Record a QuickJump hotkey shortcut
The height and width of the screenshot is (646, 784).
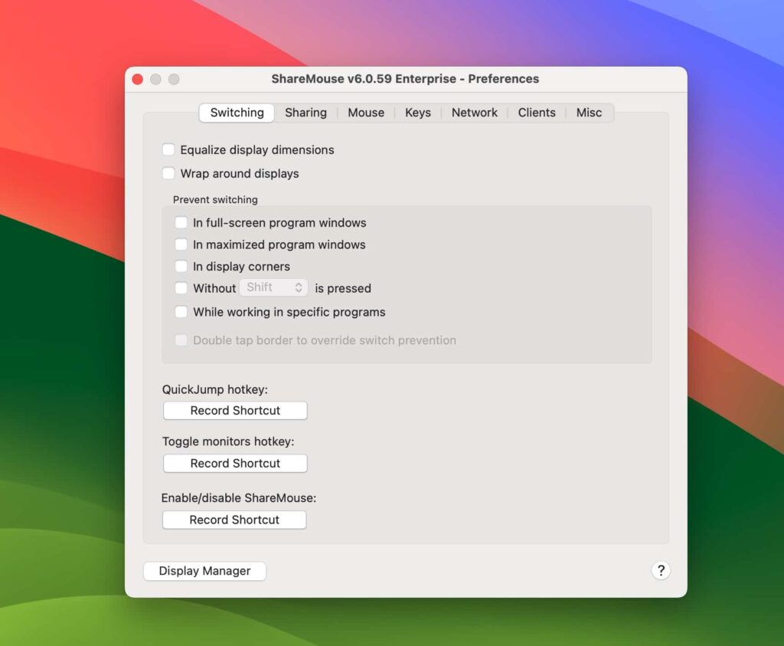click(x=234, y=410)
